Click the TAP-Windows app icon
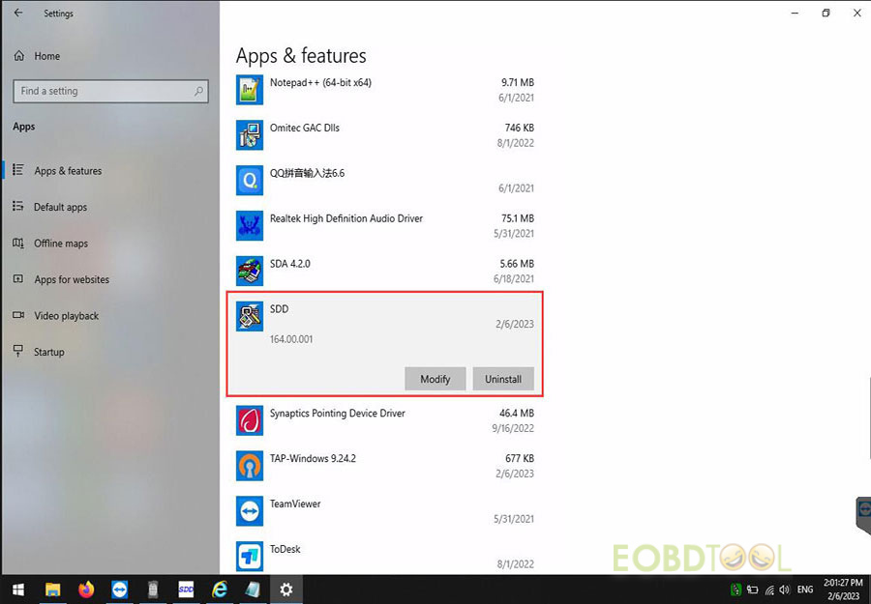Image resolution: width=871 pixels, height=604 pixels. click(250, 466)
